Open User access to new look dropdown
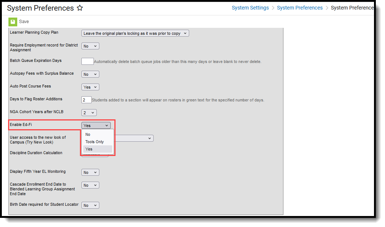The height and width of the screenshot is (227, 385). click(134, 138)
